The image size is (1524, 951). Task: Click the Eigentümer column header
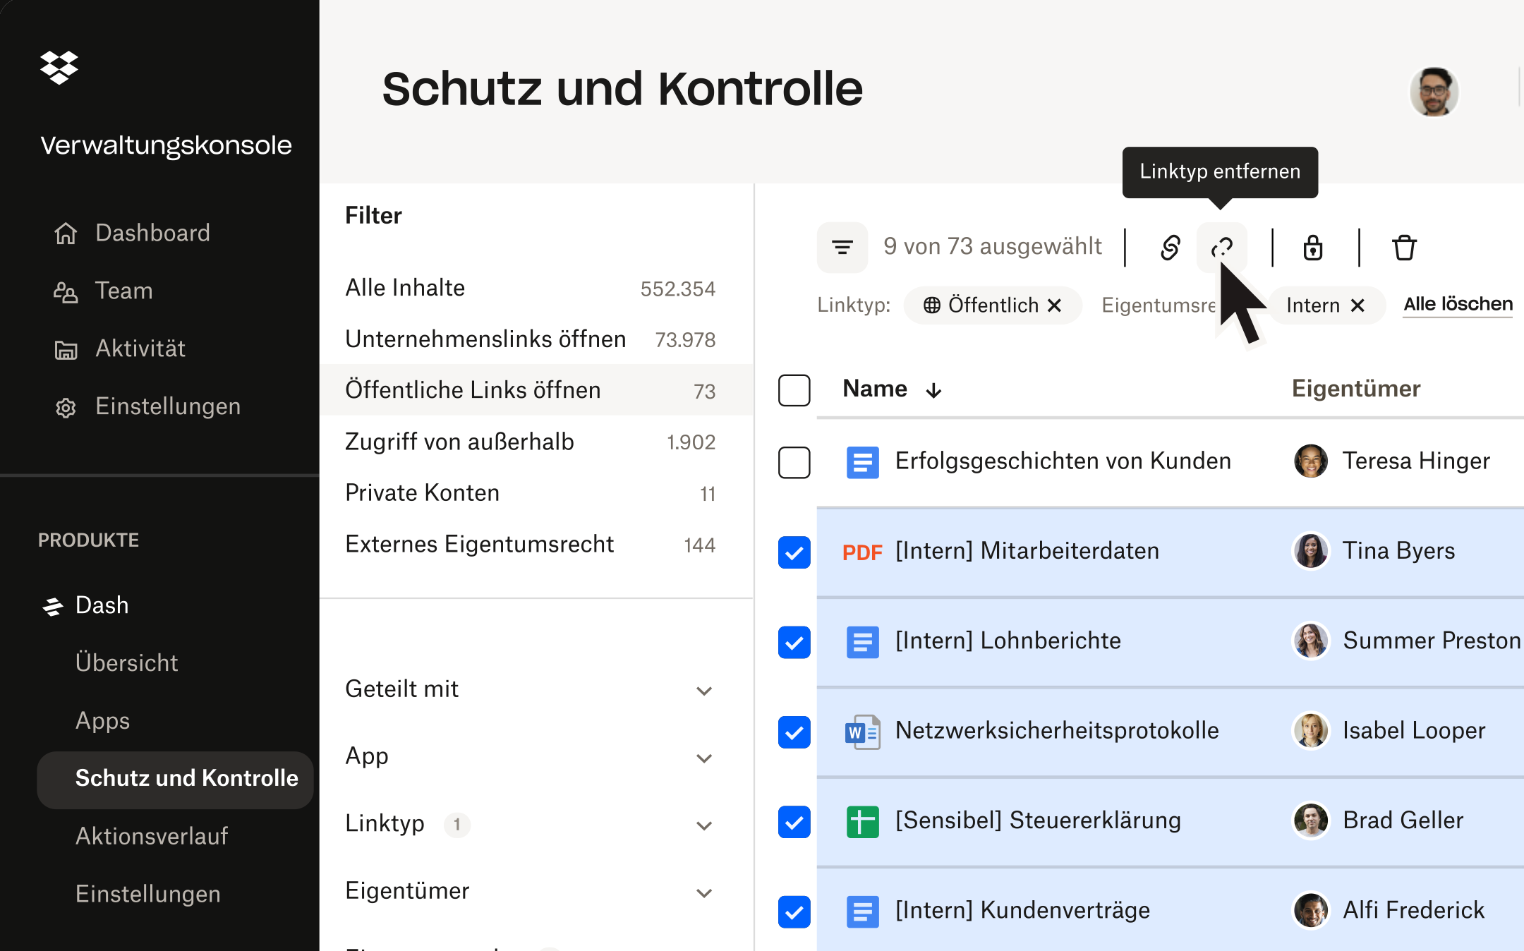(1356, 389)
